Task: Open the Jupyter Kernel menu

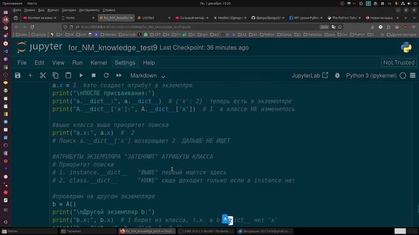Action: click(99, 63)
